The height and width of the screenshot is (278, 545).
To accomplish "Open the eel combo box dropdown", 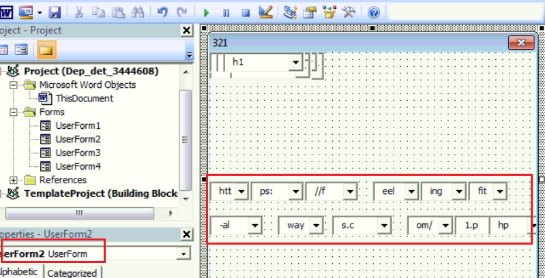I will coord(411,191).
